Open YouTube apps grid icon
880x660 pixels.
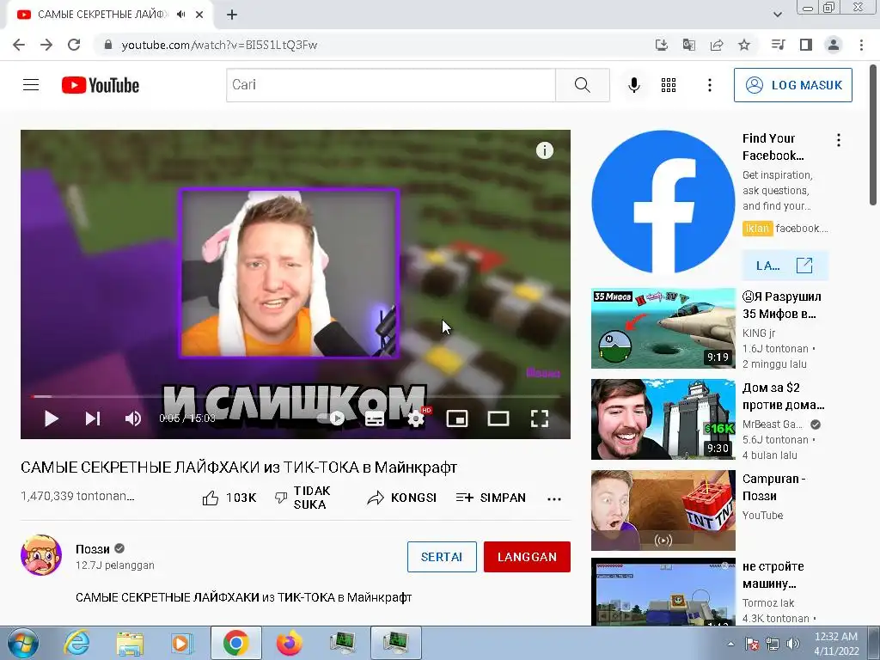[669, 85]
